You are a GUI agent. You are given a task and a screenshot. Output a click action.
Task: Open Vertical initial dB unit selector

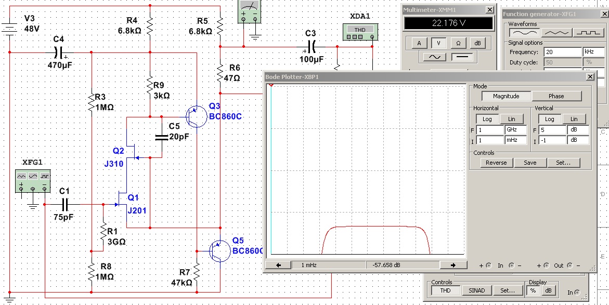pos(578,140)
